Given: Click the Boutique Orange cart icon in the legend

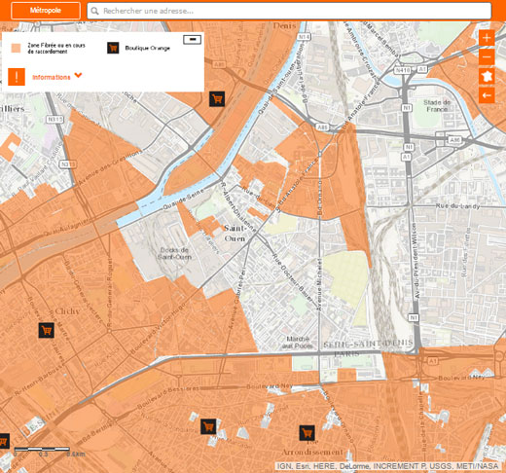Looking at the screenshot, I should (113, 48).
